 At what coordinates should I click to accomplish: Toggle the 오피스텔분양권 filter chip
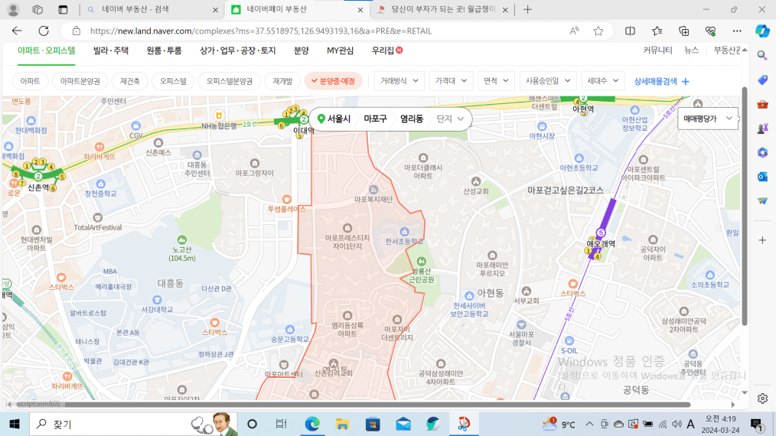tap(229, 81)
